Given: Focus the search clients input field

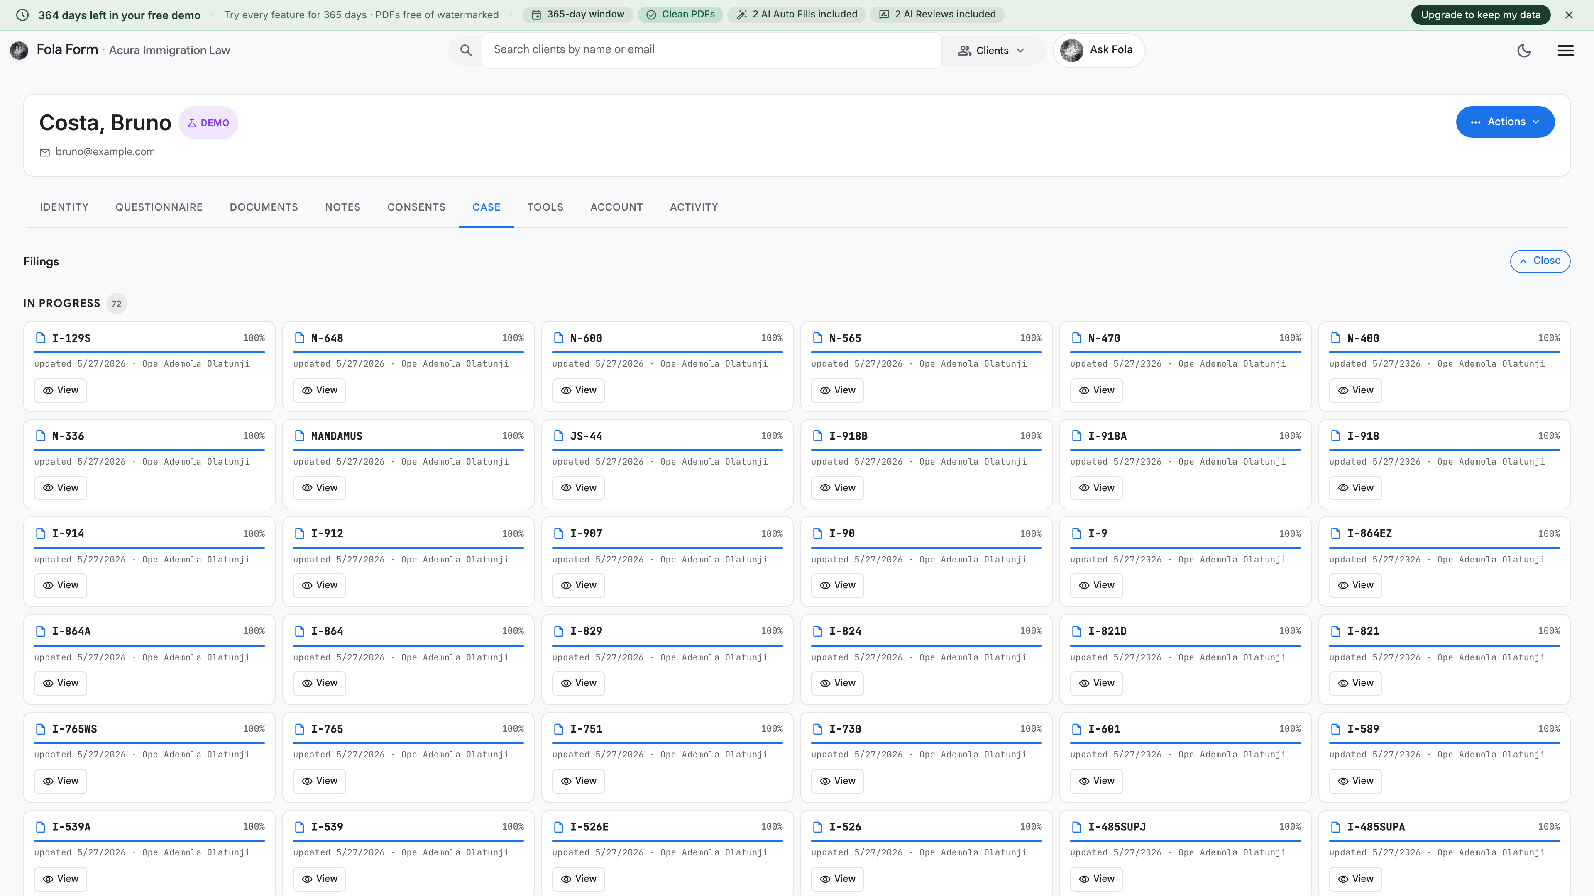Looking at the screenshot, I should tap(711, 50).
